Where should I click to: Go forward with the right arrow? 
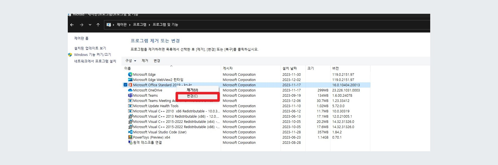(81, 25)
